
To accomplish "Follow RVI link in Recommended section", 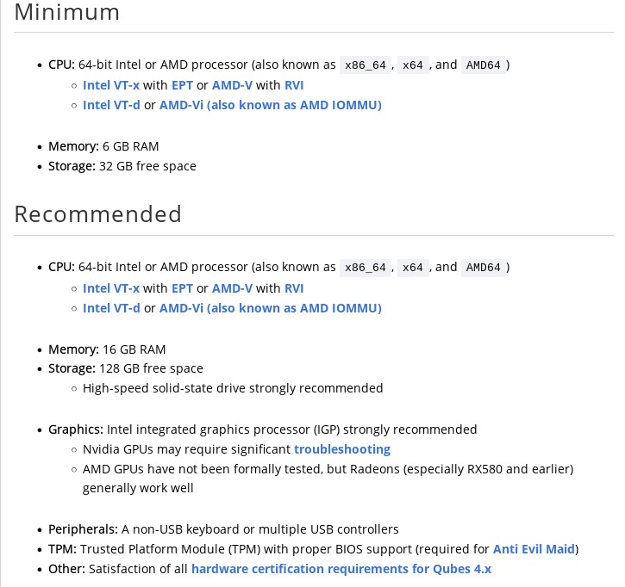I will pyautogui.click(x=294, y=288).
